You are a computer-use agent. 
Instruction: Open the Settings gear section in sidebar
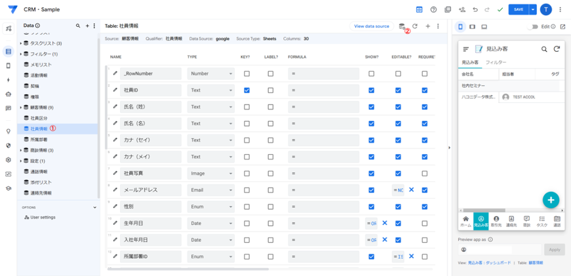(x=8, y=160)
